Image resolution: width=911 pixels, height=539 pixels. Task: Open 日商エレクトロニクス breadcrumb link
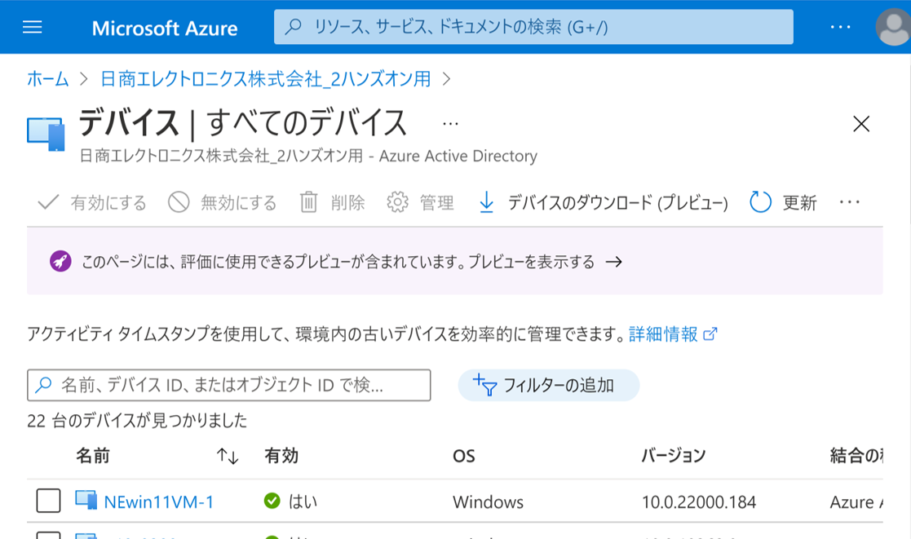[x=265, y=79]
